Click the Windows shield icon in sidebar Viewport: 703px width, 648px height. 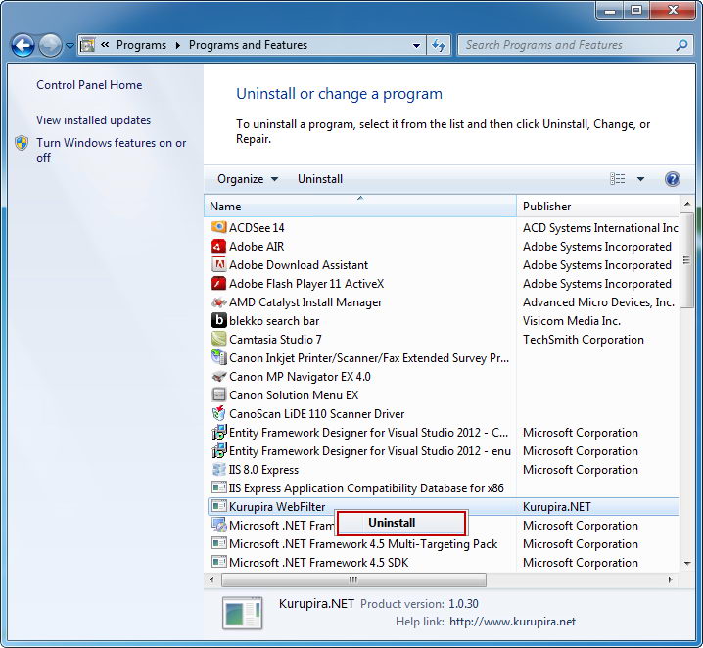tap(22, 143)
